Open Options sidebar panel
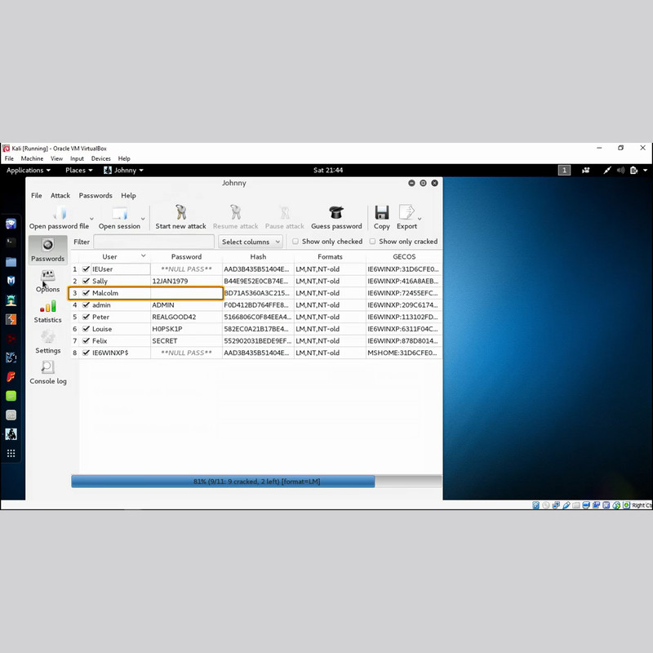 coord(48,281)
